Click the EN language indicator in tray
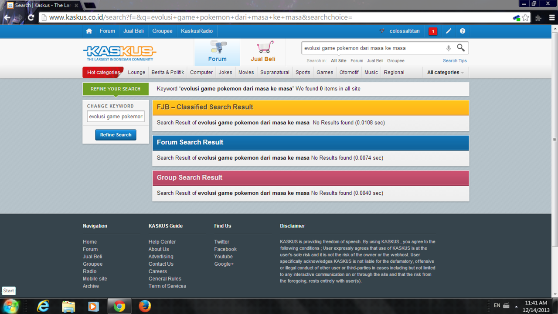The height and width of the screenshot is (314, 558). click(497, 306)
